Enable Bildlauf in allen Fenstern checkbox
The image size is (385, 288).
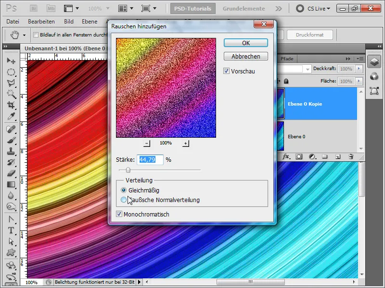36,35
